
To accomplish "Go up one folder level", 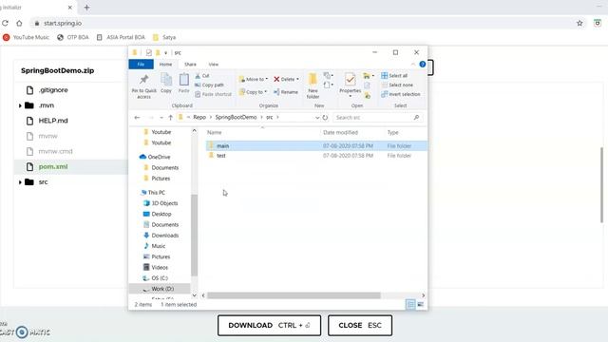I will coord(171,117).
